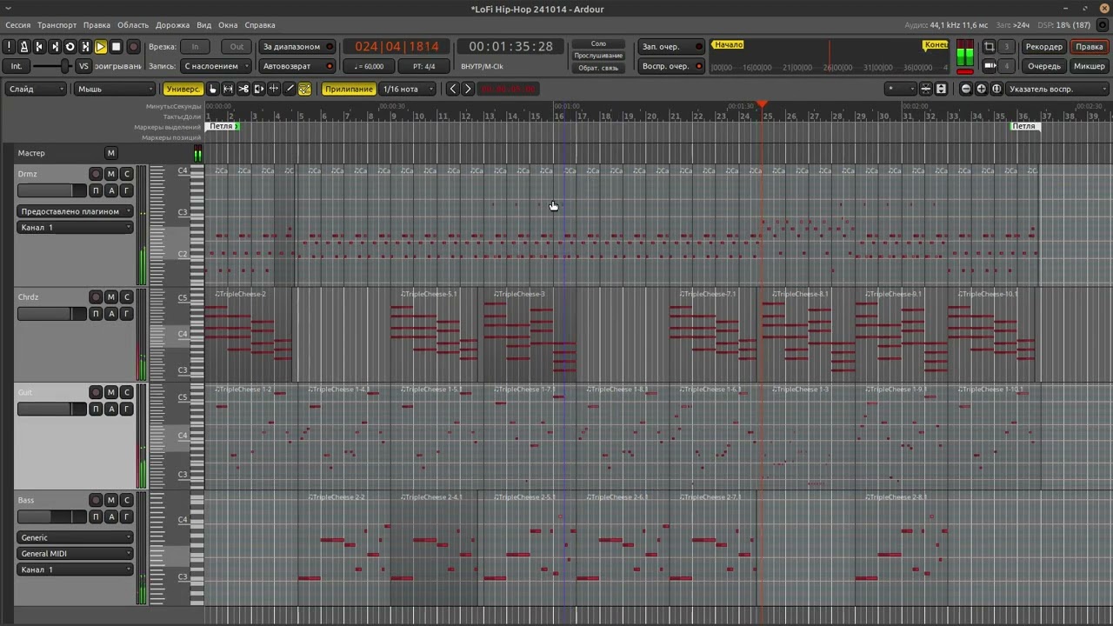The width and height of the screenshot is (1113, 626).
Task: Select the Audition tool icon
Action: click(259, 89)
